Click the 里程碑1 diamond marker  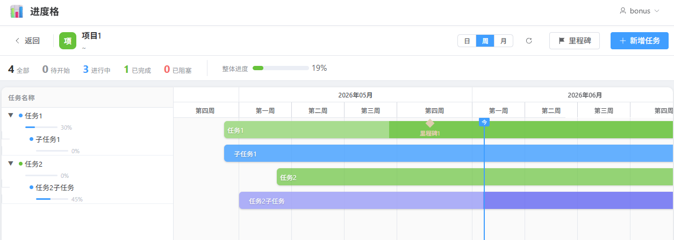click(x=430, y=123)
